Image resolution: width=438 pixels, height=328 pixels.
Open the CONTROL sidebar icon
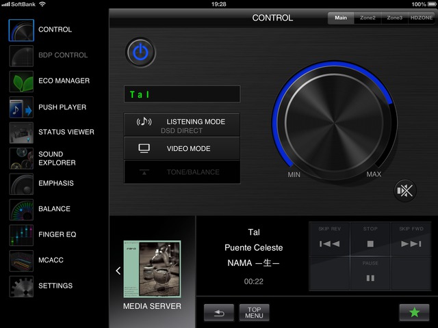[21, 30]
